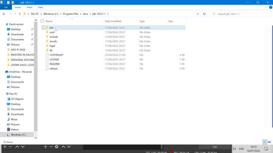Sort by the Size column header

point(171,21)
